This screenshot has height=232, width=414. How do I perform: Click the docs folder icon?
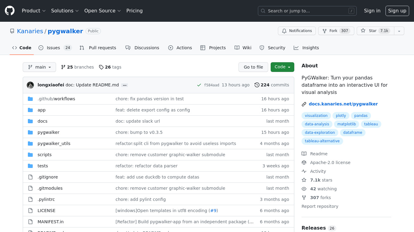pyautogui.click(x=30, y=121)
